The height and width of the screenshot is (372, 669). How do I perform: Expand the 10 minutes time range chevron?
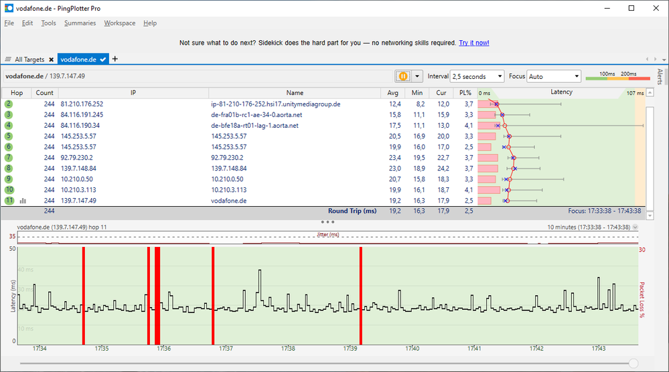pyautogui.click(x=635, y=227)
